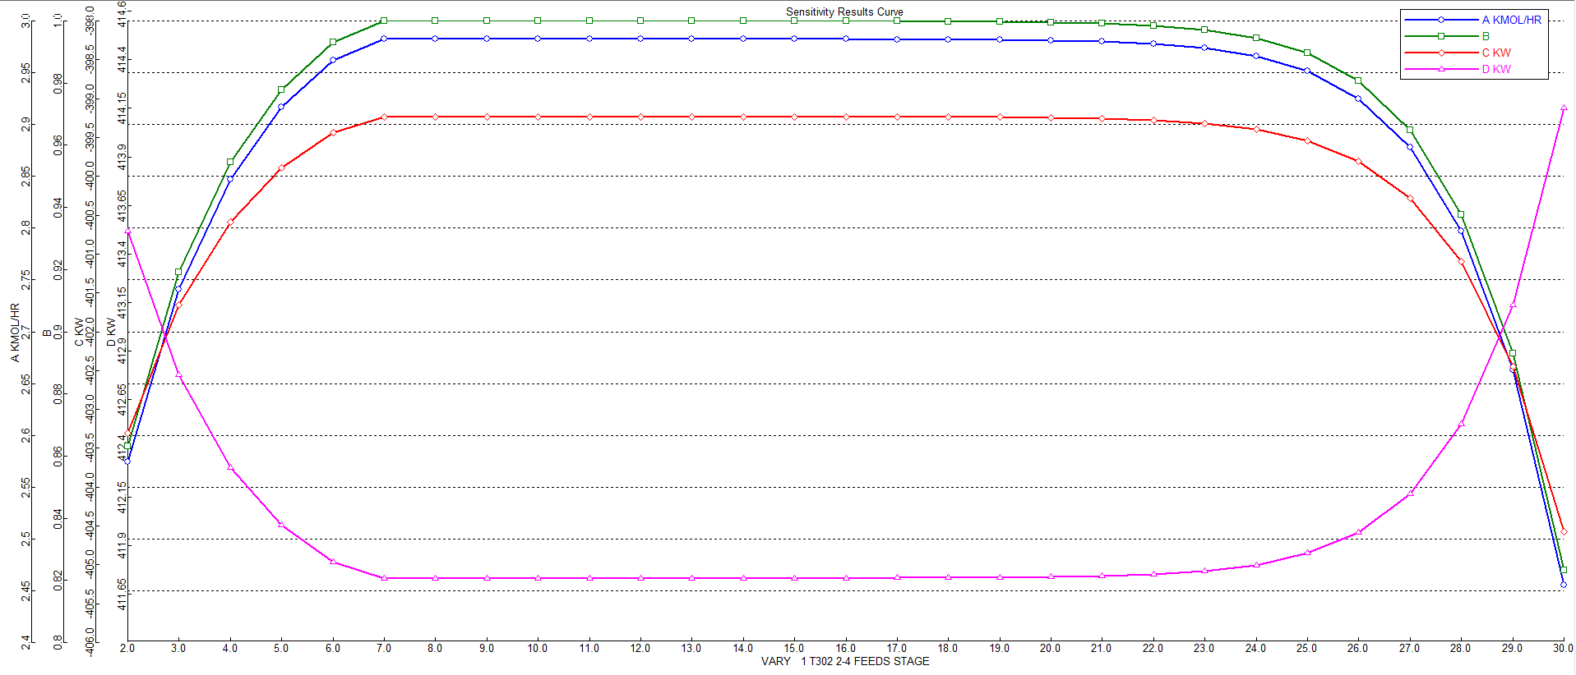Click the x-axis tick label 30.0

click(1564, 648)
